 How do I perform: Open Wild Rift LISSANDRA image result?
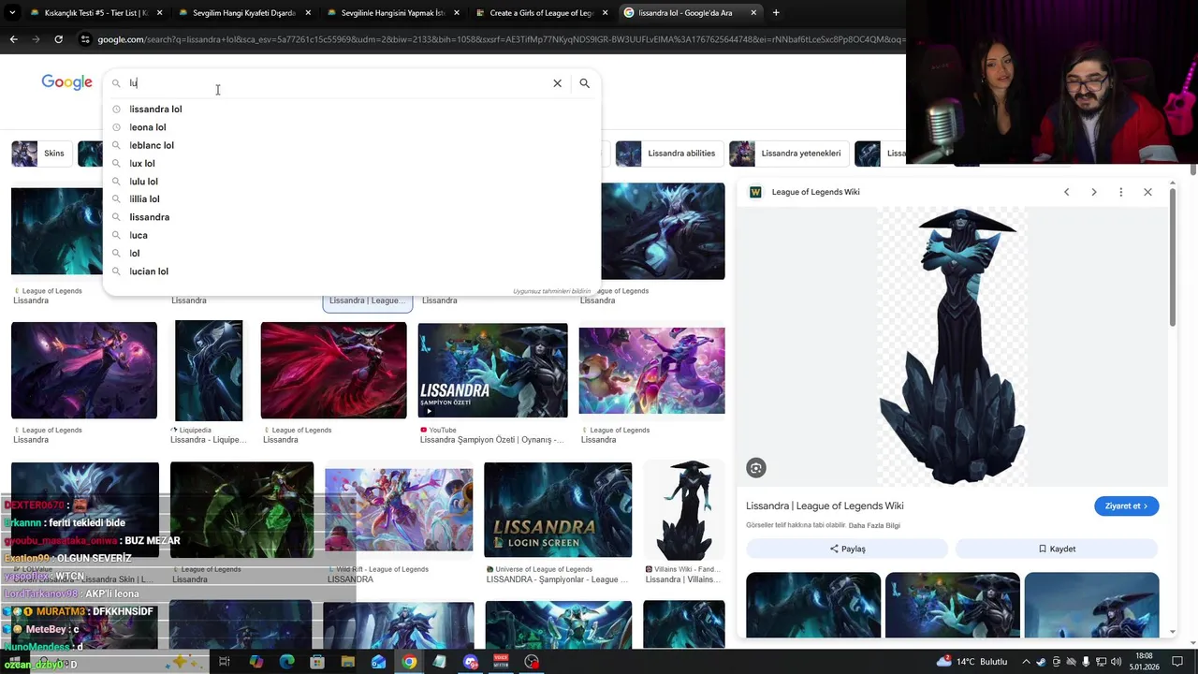coord(399,510)
